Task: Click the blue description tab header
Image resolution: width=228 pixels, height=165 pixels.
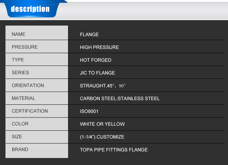Action: (30, 9)
